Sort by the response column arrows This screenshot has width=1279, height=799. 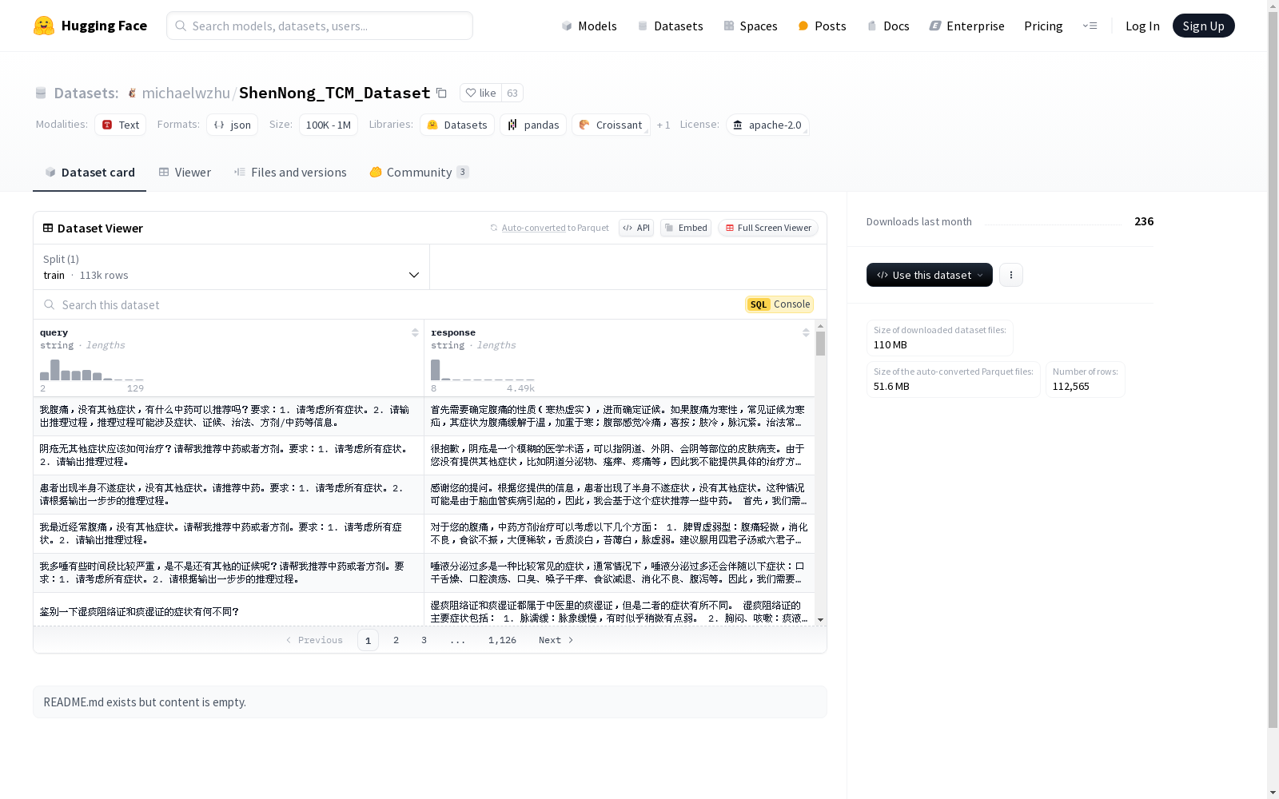[806, 332]
